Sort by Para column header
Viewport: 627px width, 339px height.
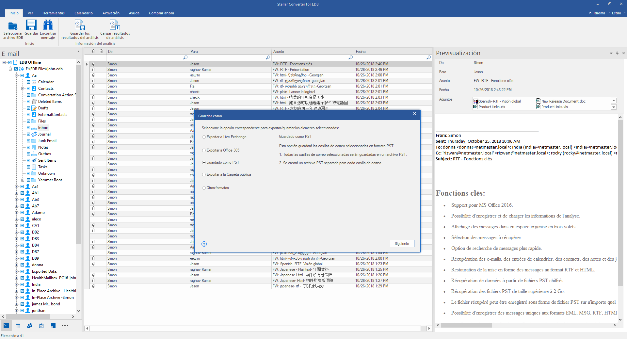(x=230, y=51)
